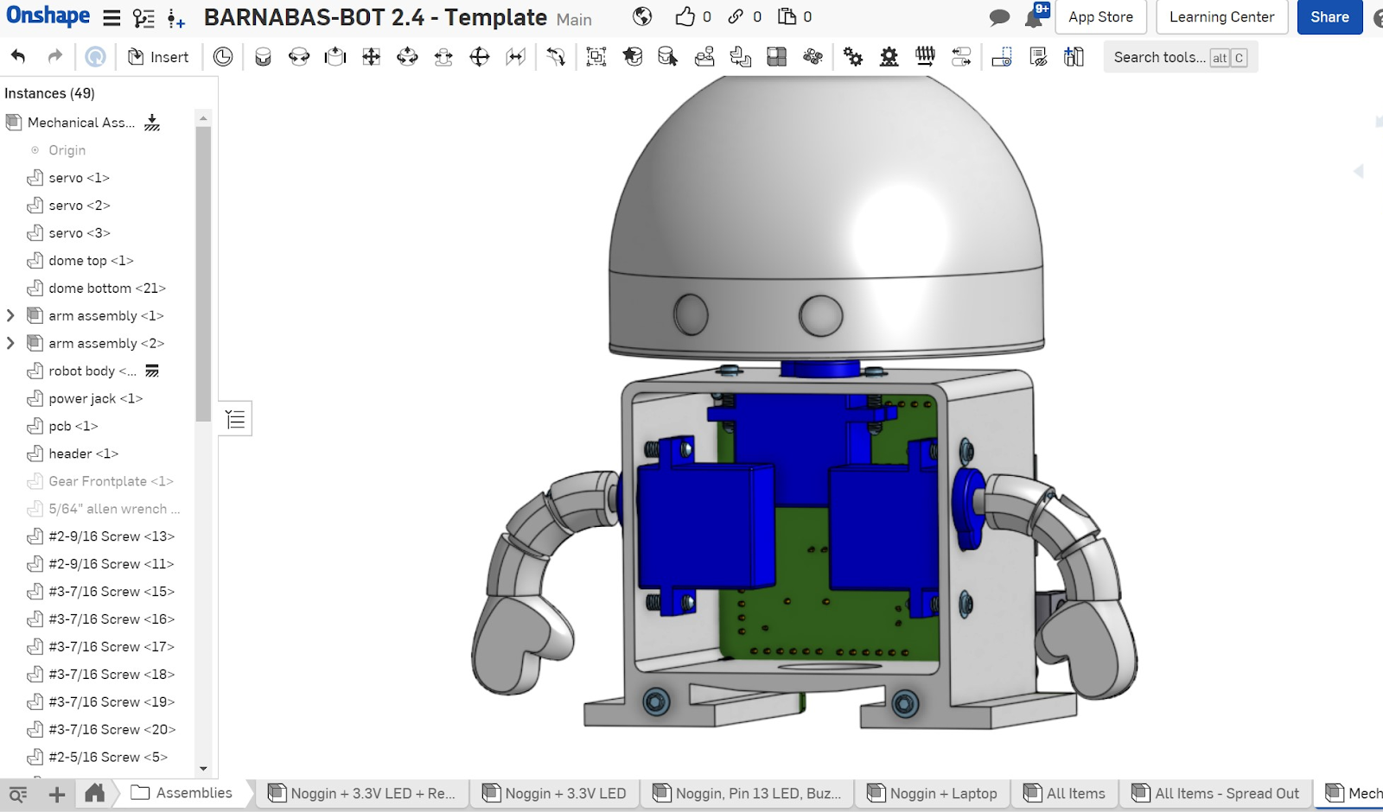Select the Group tool

(596, 57)
